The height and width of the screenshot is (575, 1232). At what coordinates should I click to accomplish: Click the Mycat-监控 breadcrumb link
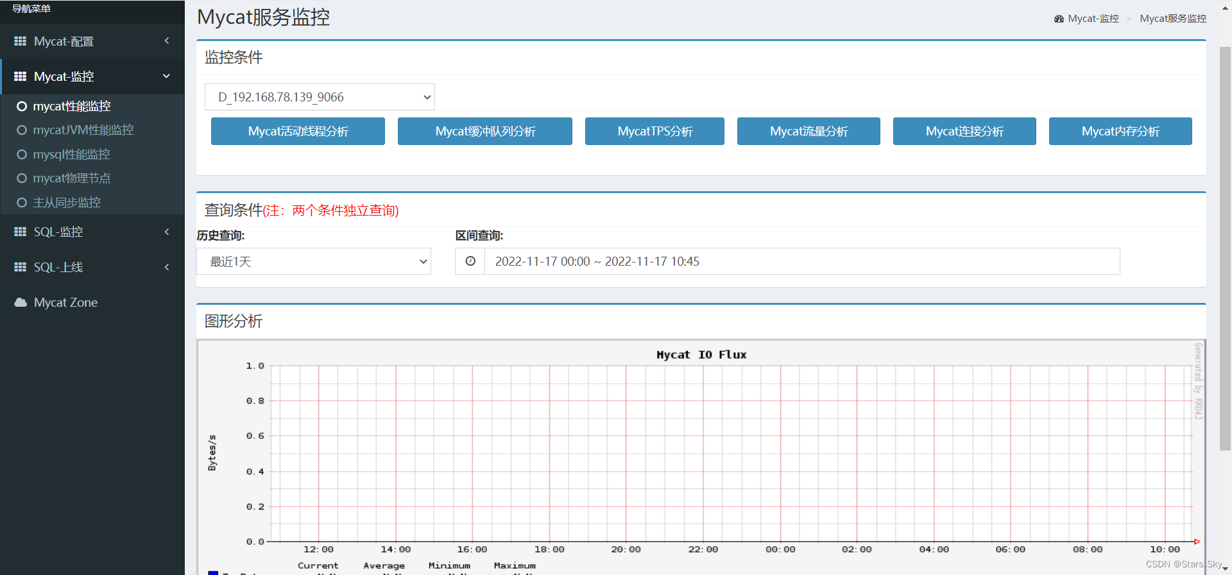[1093, 19]
